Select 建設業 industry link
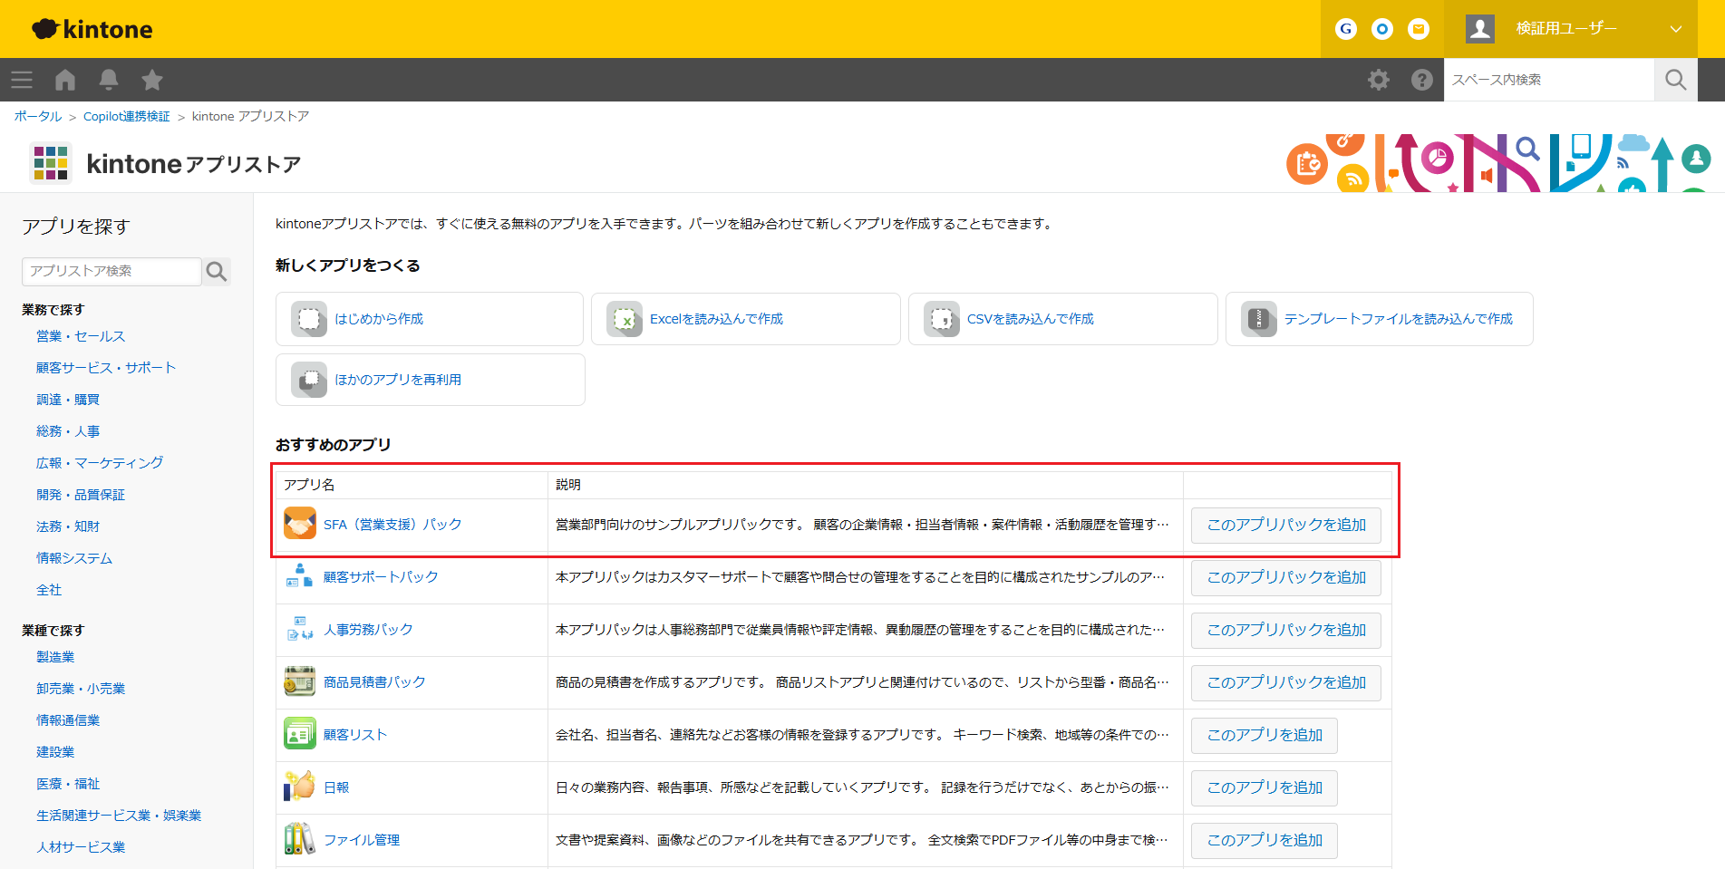Image resolution: width=1725 pixels, height=869 pixels. click(x=55, y=752)
